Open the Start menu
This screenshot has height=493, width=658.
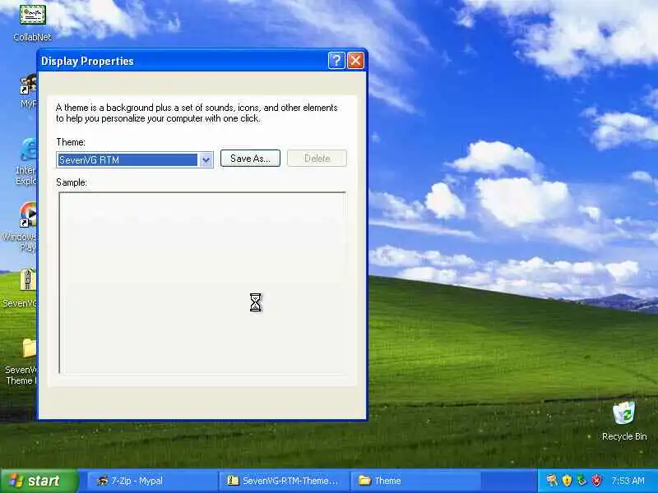coord(39,481)
